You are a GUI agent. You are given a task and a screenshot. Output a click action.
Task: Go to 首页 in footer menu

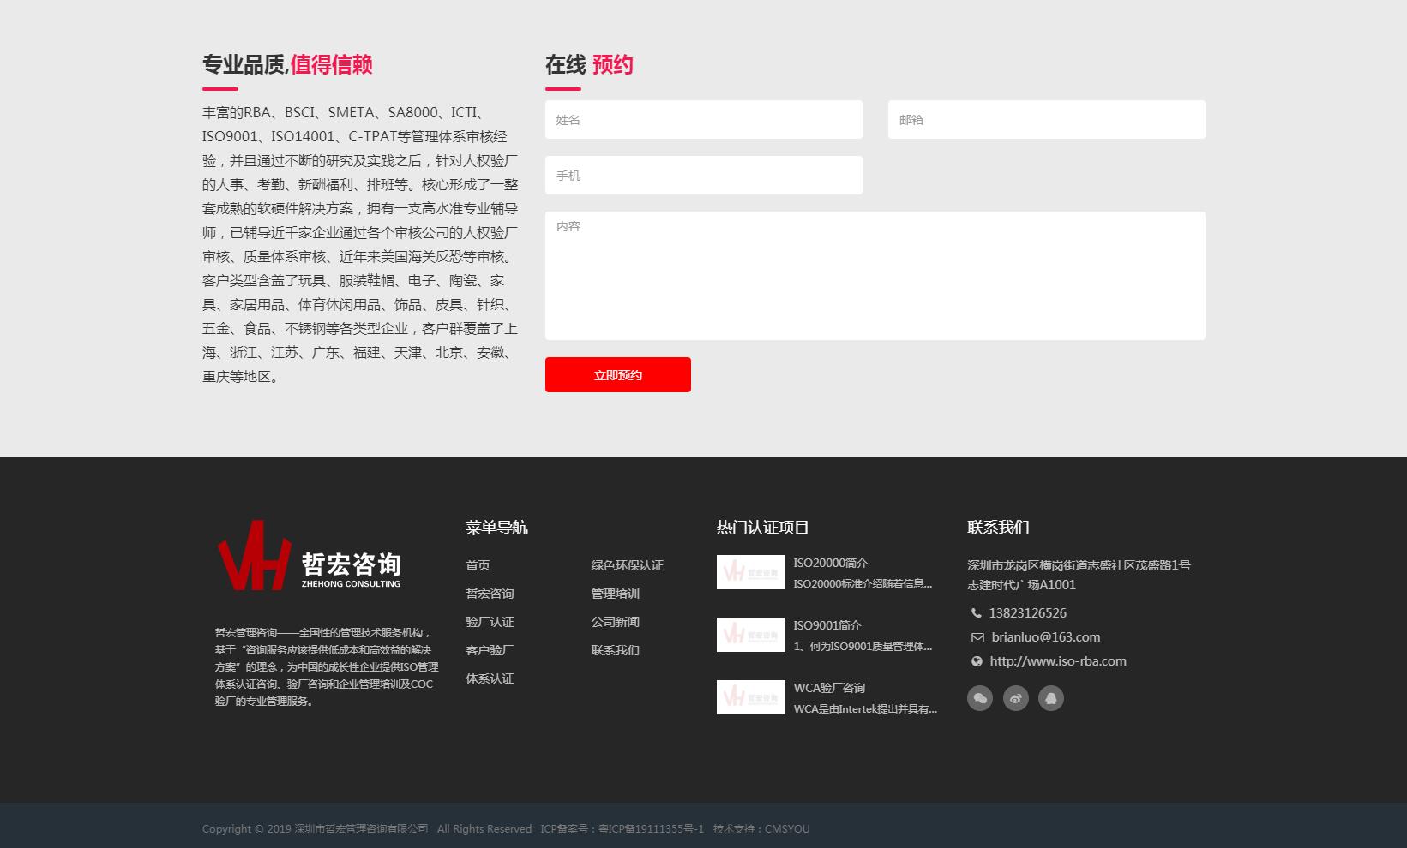coord(478,565)
